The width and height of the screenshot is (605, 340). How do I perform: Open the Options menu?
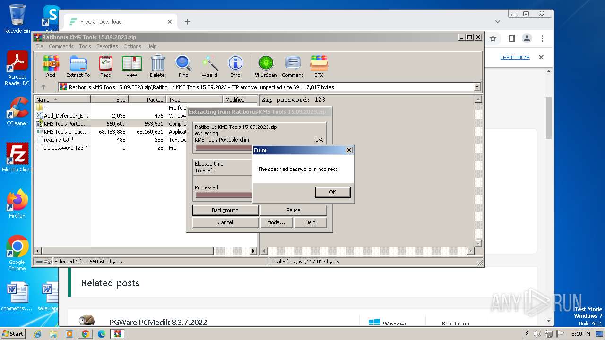point(132,46)
